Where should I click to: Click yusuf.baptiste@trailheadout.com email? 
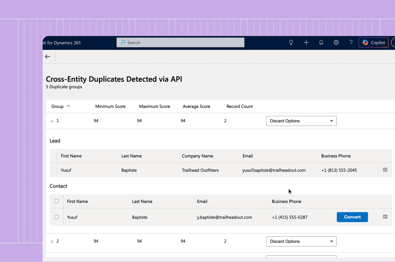tap(274, 170)
